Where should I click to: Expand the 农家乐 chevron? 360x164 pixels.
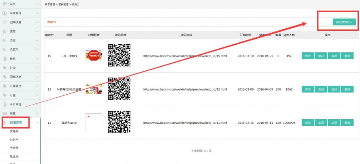click(x=37, y=49)
